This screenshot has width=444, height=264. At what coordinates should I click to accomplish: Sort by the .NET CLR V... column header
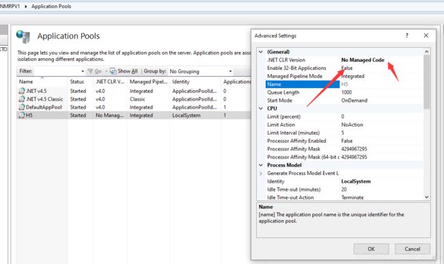click(x=110, y=81)
